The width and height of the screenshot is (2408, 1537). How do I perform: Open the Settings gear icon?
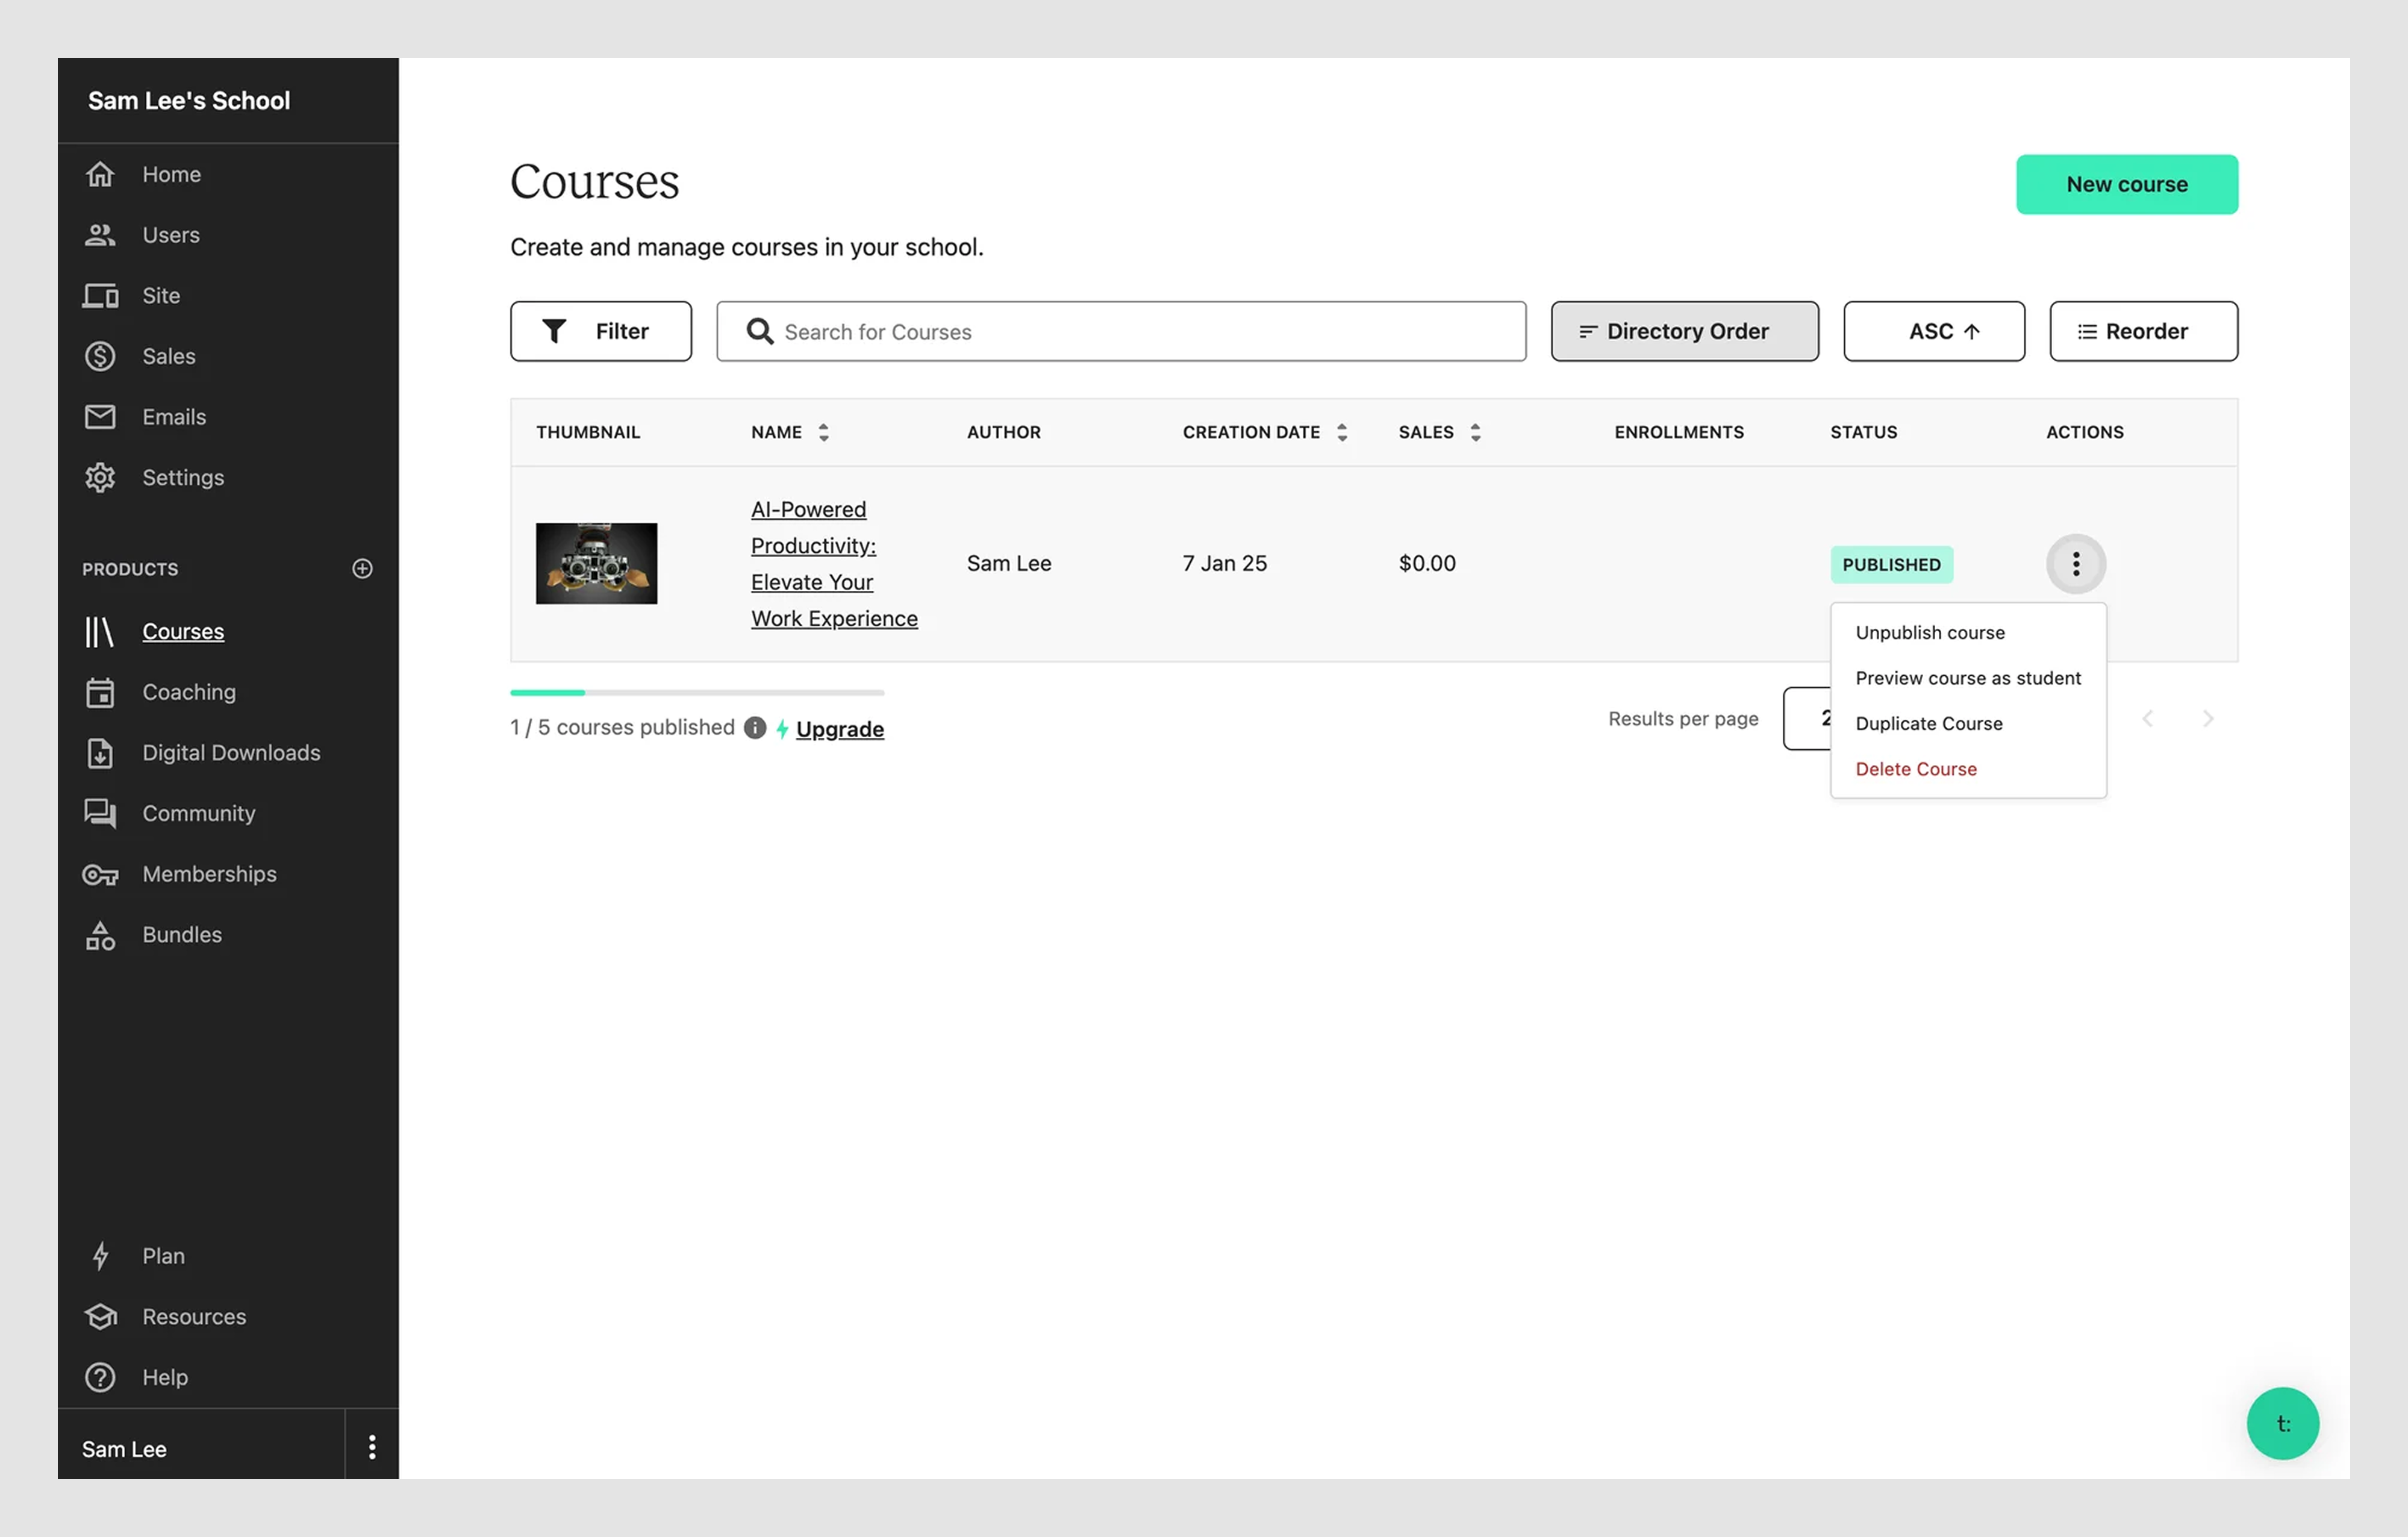pos(100,478)
